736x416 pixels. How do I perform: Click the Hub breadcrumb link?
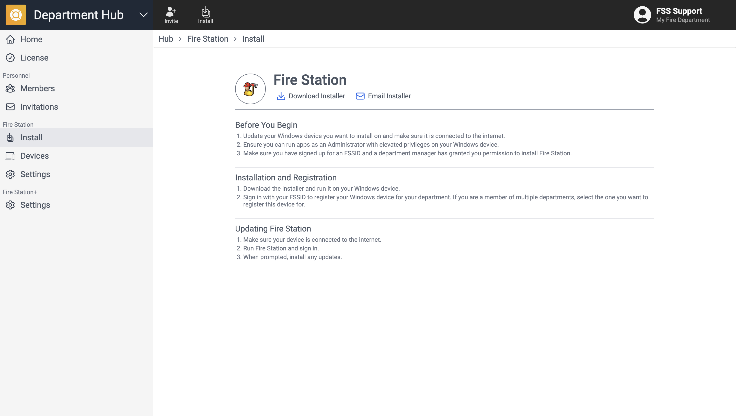[166, 39]
